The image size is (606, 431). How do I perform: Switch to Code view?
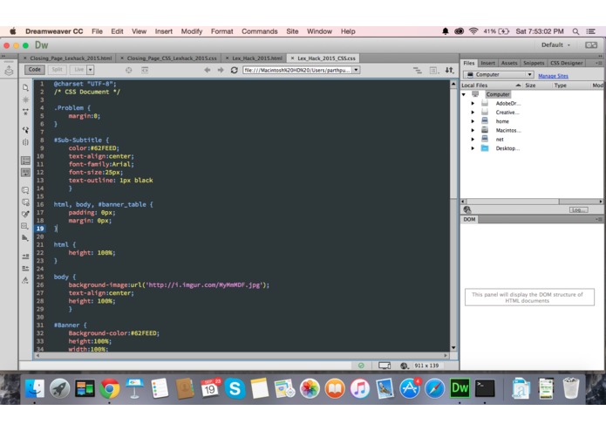pos(34,70)
